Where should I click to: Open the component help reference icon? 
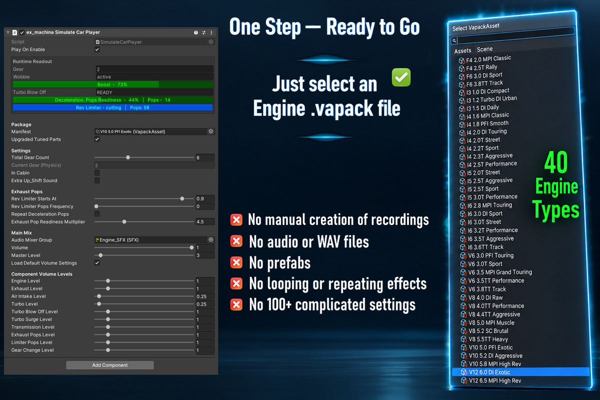(196, 32)
